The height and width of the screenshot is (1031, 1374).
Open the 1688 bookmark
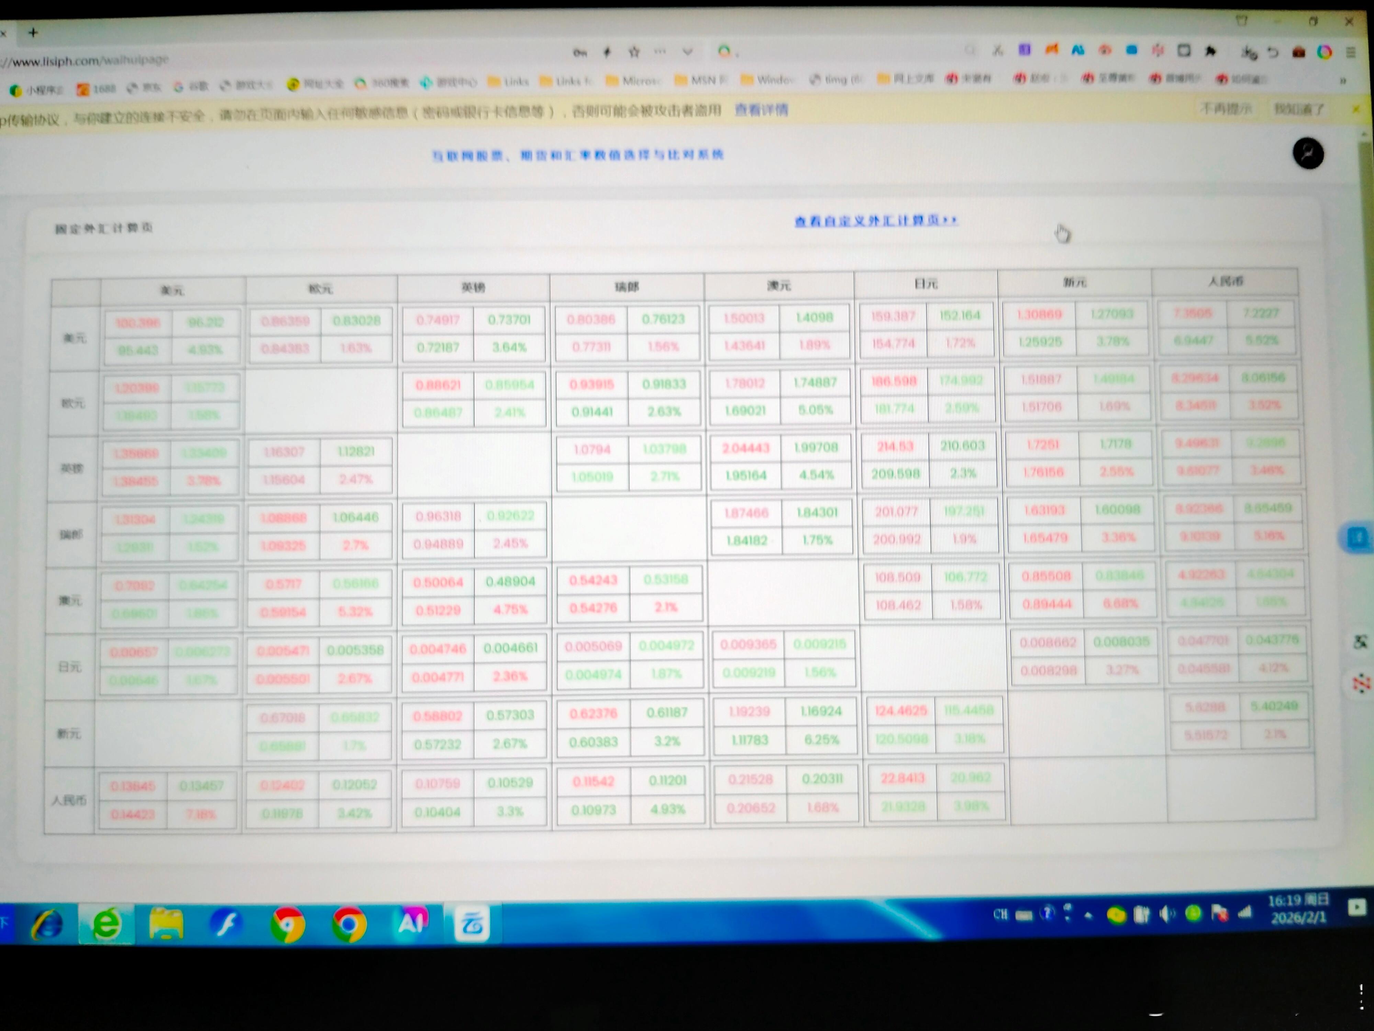(x=96, y=89)
